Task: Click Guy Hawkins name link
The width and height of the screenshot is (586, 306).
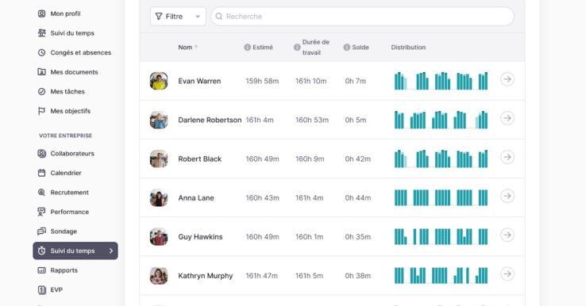Action: [x=200, y=236]
